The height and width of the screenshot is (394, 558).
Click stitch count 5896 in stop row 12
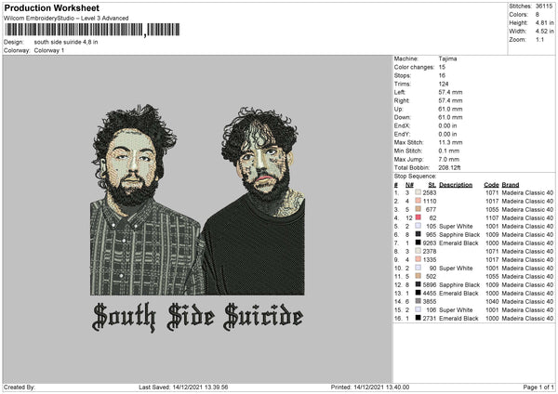point(429,284)
